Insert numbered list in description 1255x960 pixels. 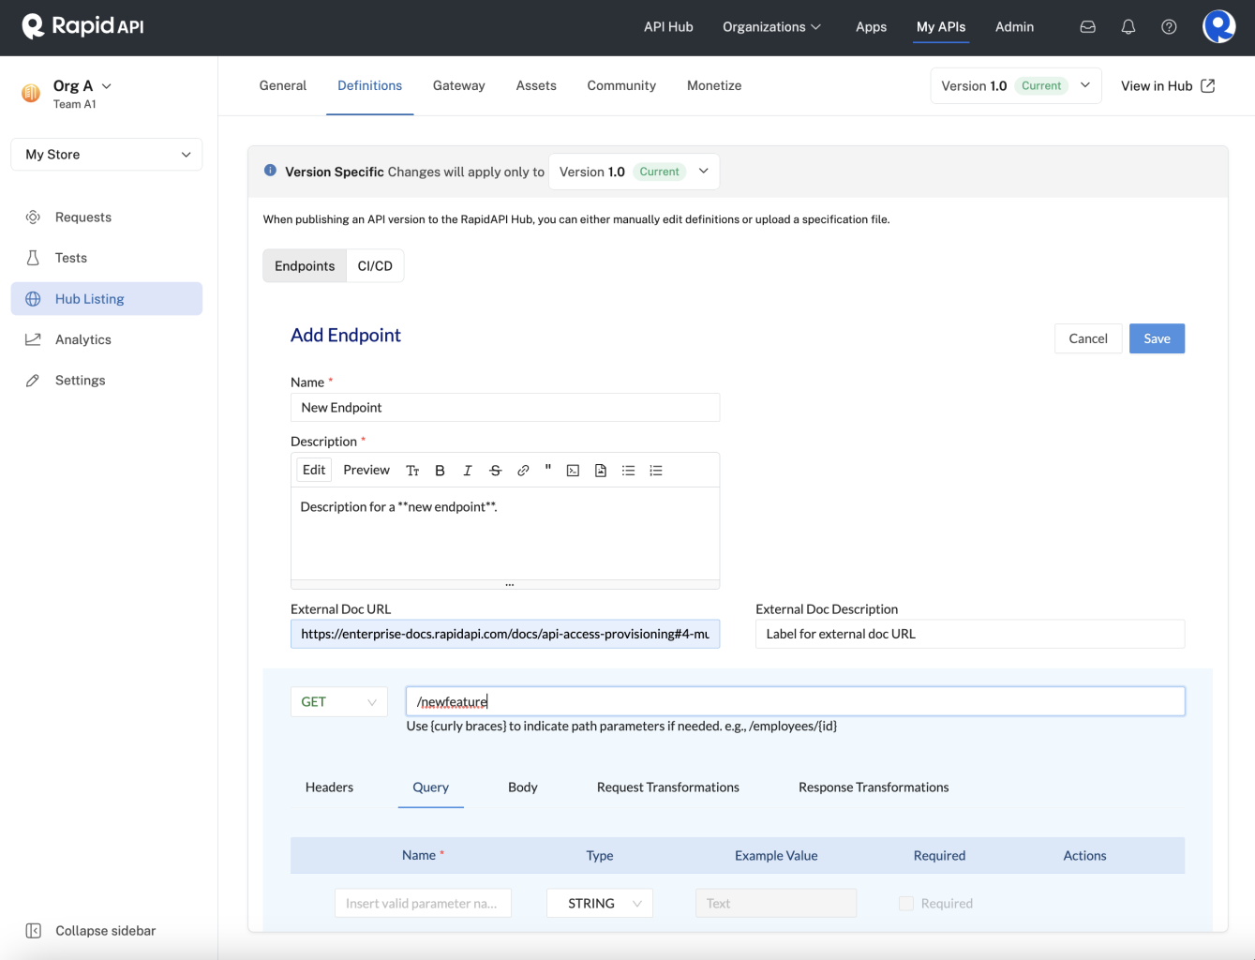click(x=656, y=471)
